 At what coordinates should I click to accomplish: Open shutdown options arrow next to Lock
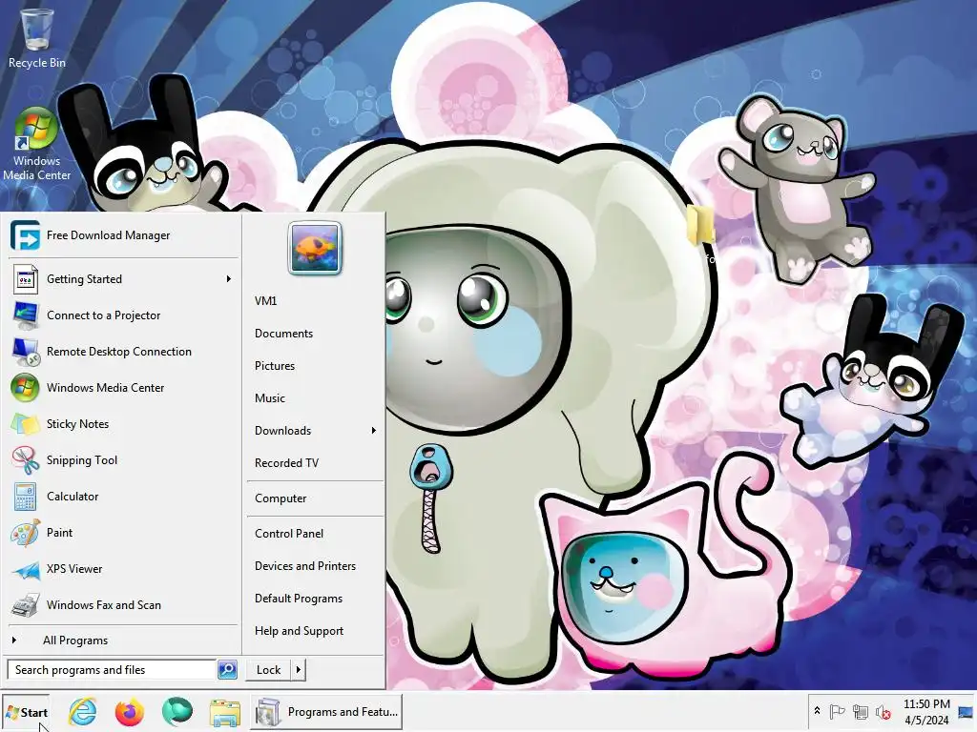(x=299, y=670)
